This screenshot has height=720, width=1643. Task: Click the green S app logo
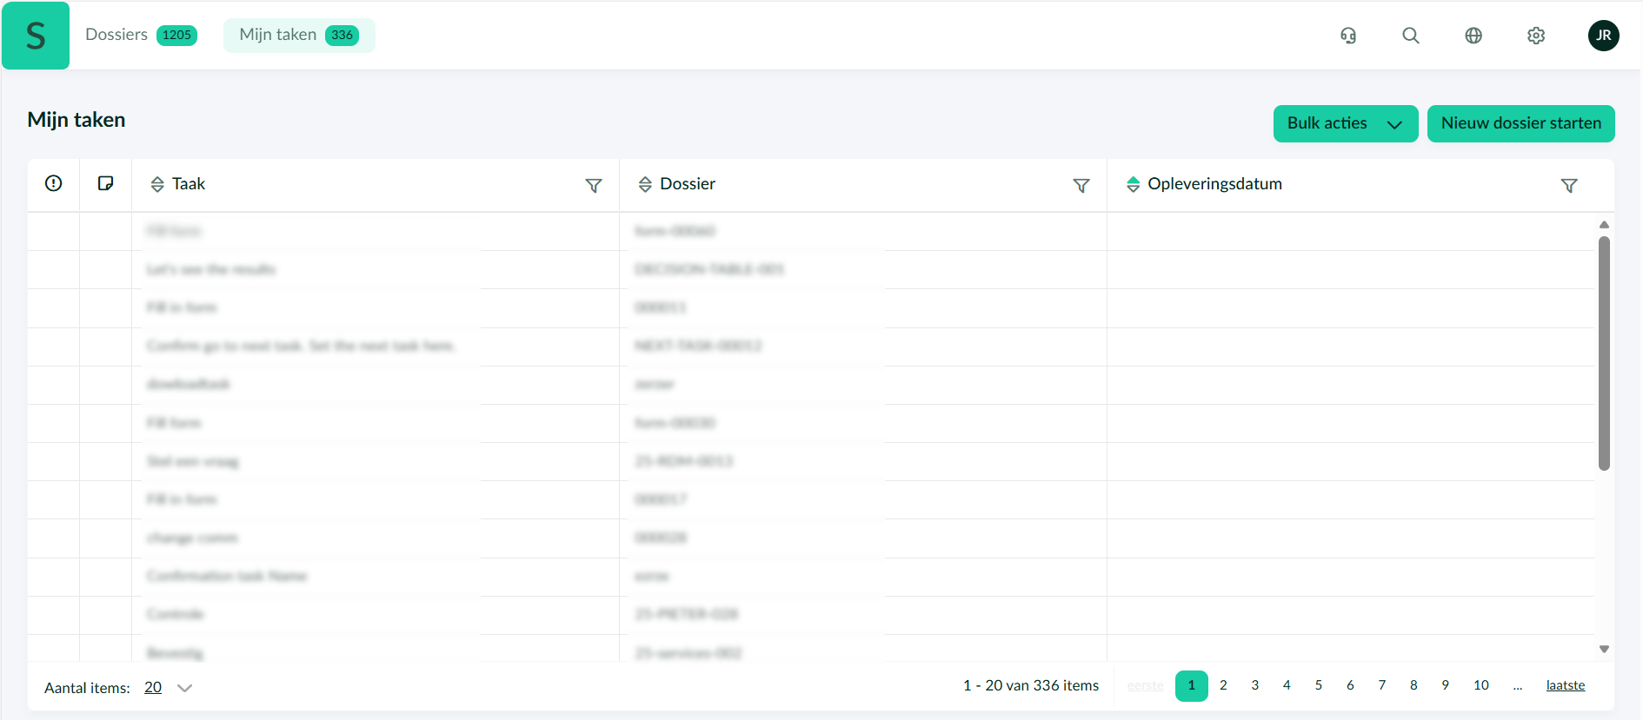(x=36, y=36)
